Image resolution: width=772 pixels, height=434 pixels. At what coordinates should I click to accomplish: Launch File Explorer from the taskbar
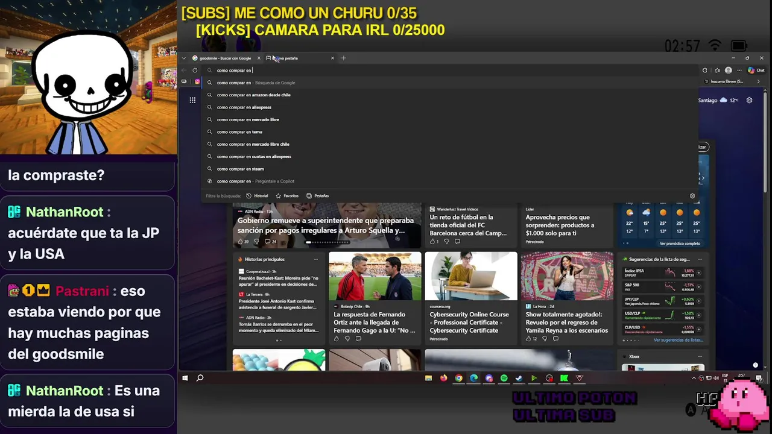(428, 378)
